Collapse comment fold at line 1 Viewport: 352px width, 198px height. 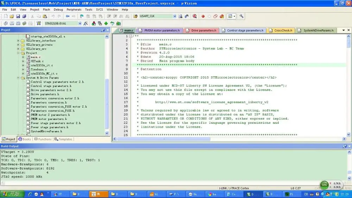(x=131, y=36)
